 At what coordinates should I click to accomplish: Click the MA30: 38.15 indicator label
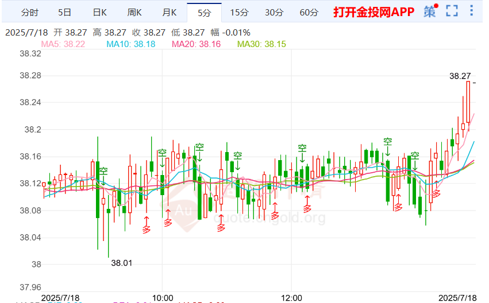[x=261, y=44]
